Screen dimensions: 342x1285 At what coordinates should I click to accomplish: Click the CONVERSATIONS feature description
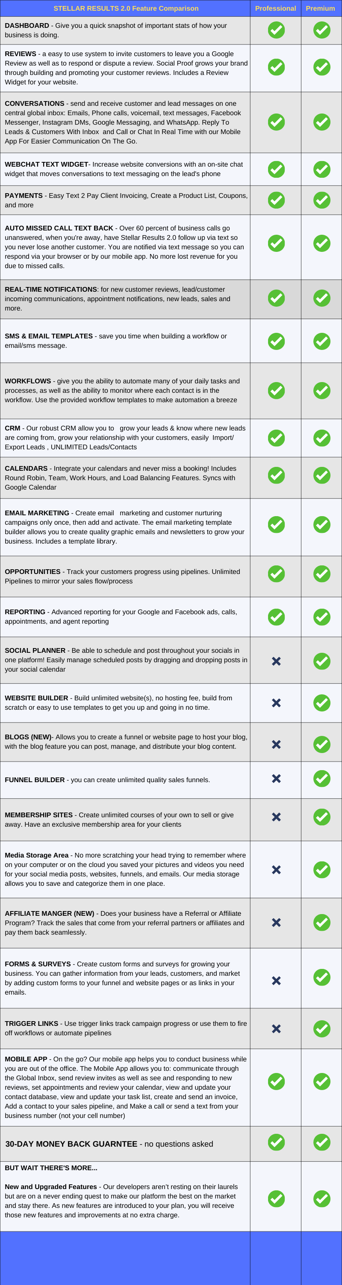click(124, 122)
